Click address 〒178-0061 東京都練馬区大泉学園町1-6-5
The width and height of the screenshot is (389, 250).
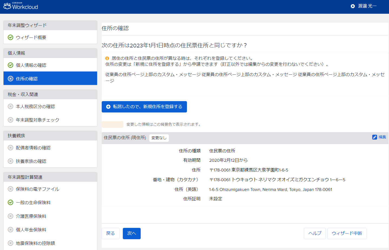click(249, 170)
